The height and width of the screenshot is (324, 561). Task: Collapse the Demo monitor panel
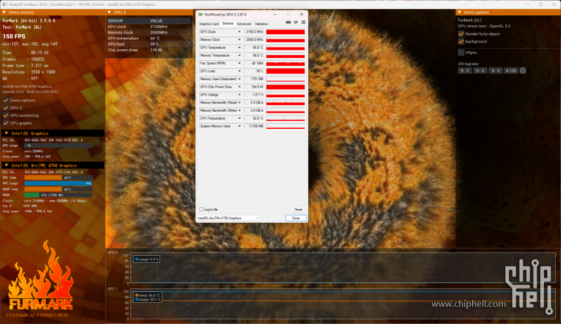coord(4,12)
